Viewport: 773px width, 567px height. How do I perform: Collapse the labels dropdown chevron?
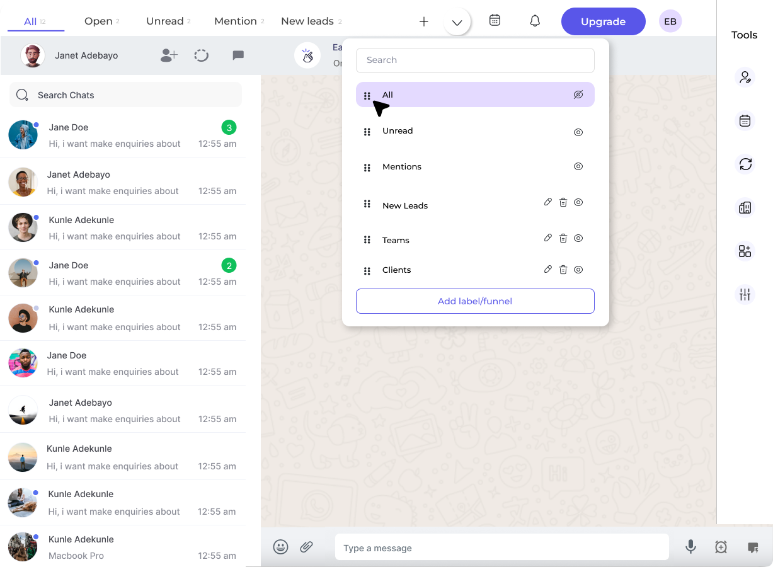[x=457, y=23]
